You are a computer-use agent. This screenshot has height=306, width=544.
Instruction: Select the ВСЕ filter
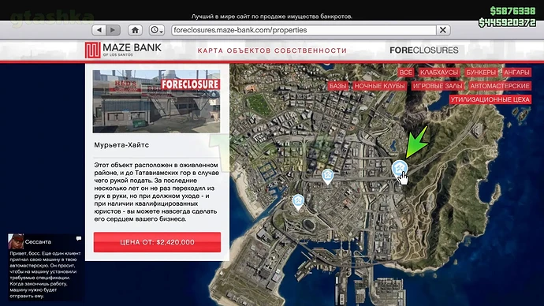(x=405, y=73)
